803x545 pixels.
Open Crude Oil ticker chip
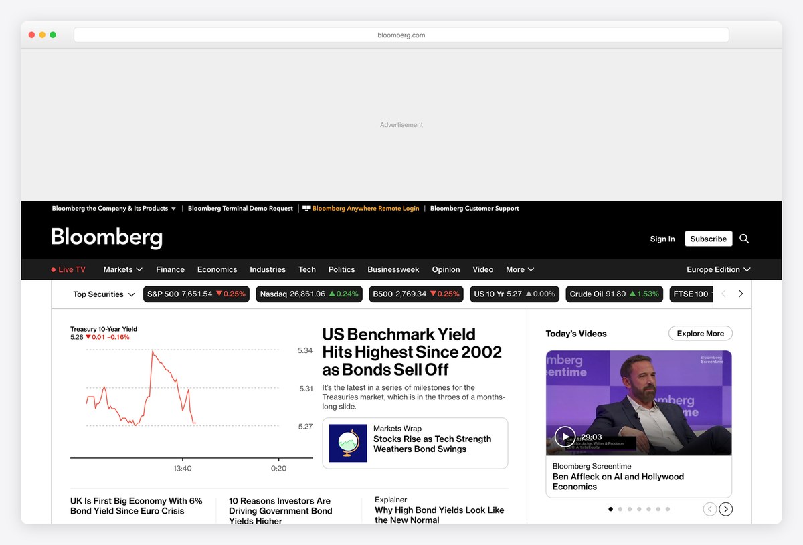click(x=614, y=294)
